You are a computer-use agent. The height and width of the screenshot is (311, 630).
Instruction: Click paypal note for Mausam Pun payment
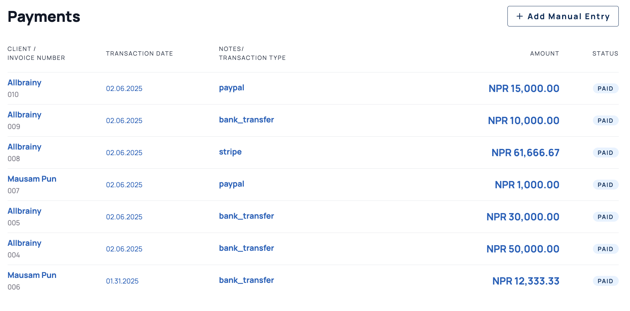coord(232,184)
